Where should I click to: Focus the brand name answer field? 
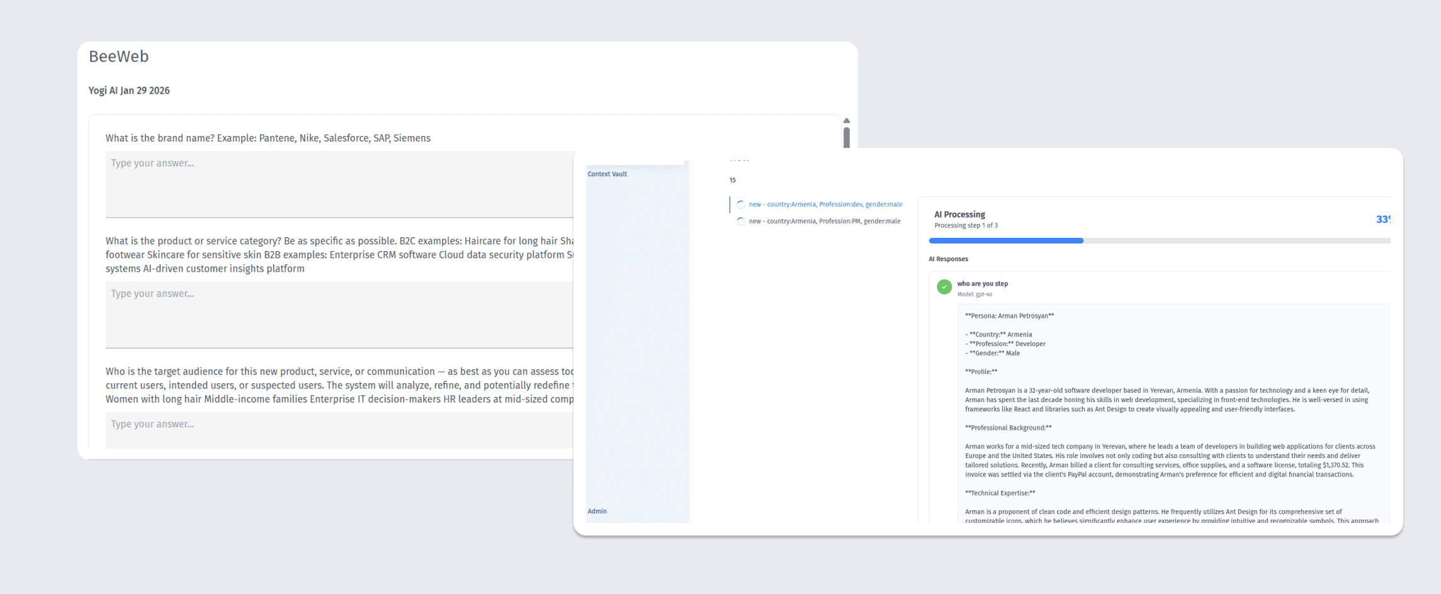pyautogui.click(x=340, y=184)
